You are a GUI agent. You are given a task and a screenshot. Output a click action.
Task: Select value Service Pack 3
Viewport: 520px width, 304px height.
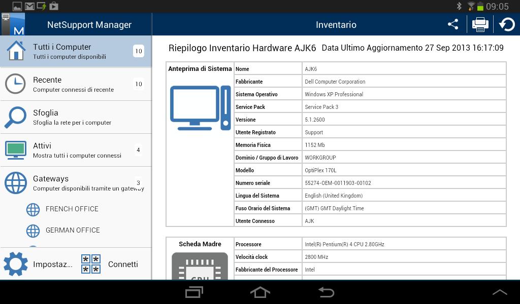coord(321,107)
